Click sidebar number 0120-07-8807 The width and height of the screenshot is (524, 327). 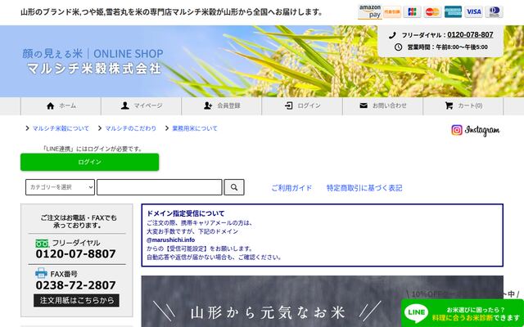76,254
